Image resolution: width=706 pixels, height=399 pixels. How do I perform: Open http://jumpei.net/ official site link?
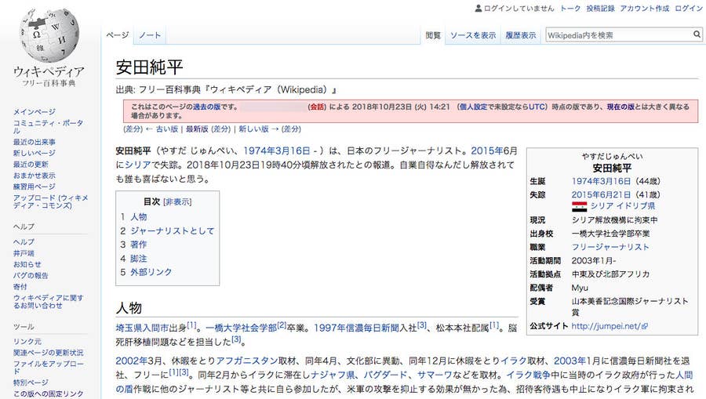(x=606, y=326)
